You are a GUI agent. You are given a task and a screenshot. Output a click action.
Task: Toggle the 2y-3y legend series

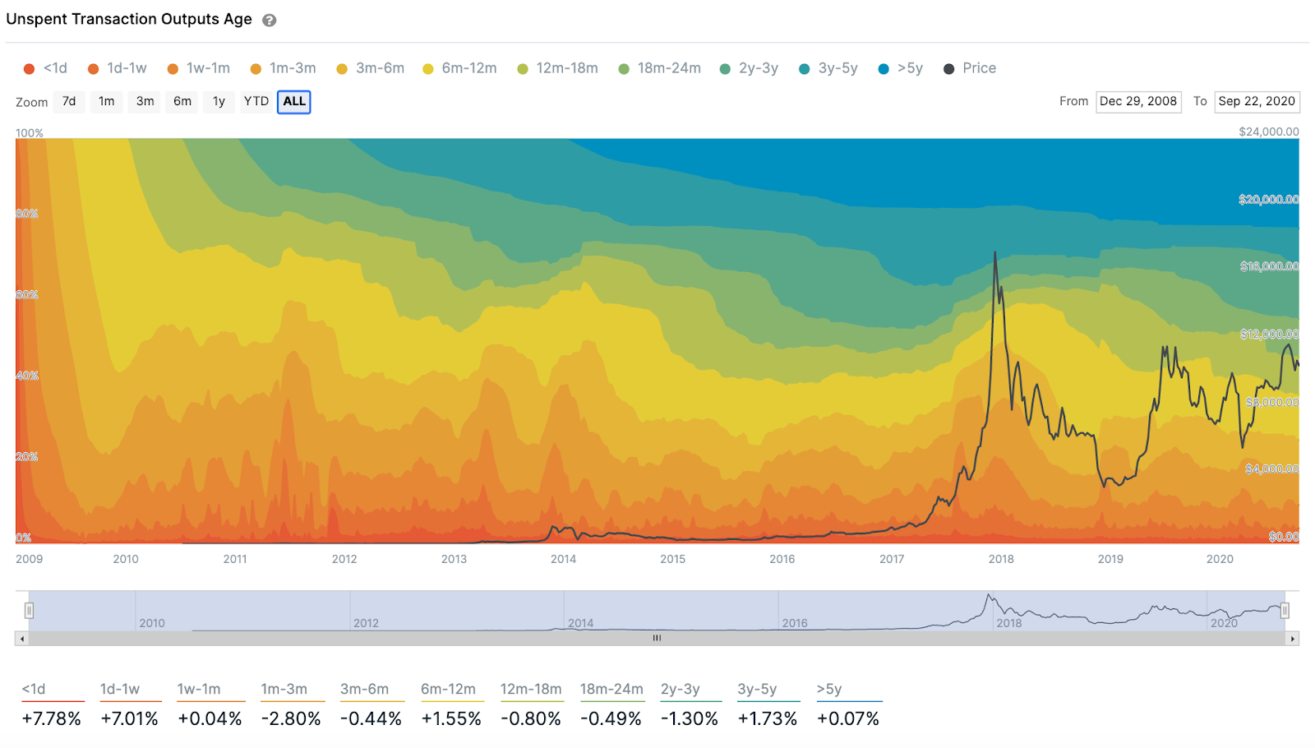pos(749,68)
